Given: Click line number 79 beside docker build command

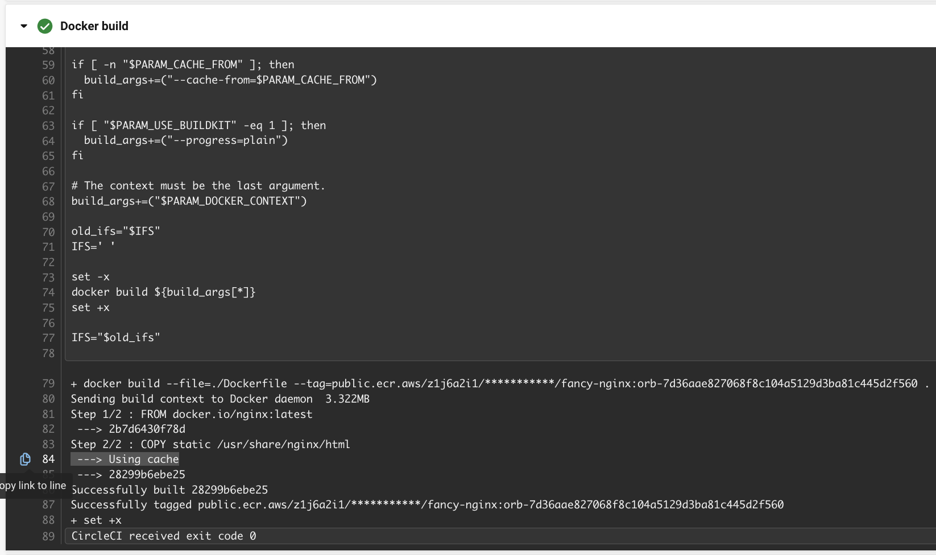Looking at the screenshot, I should tap(49, 384).
